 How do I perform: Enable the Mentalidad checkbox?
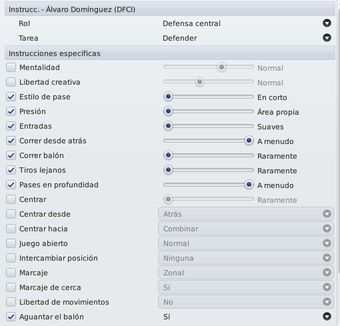11,67
